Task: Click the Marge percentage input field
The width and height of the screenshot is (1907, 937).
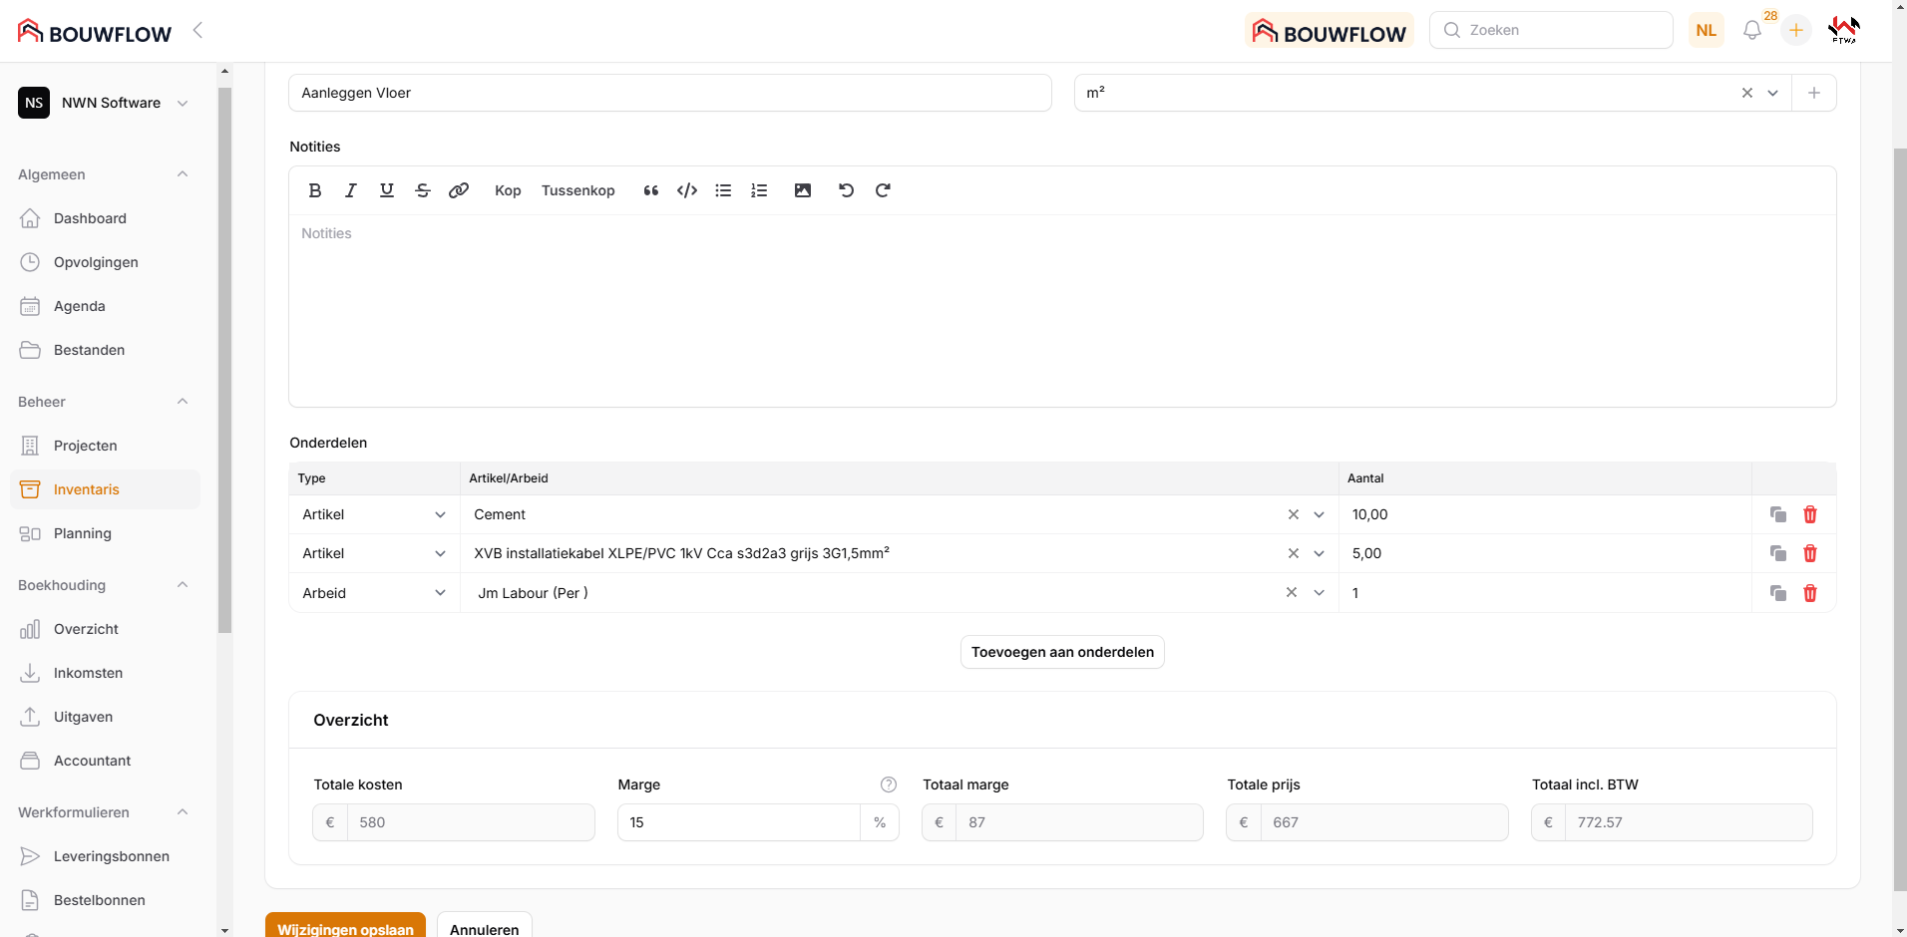Action: [738, 822]
